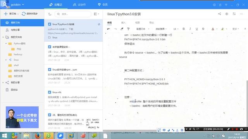Open the font size 14 dropdown
This screenshot has width=248, height=139.
click(x=176, y=29)
